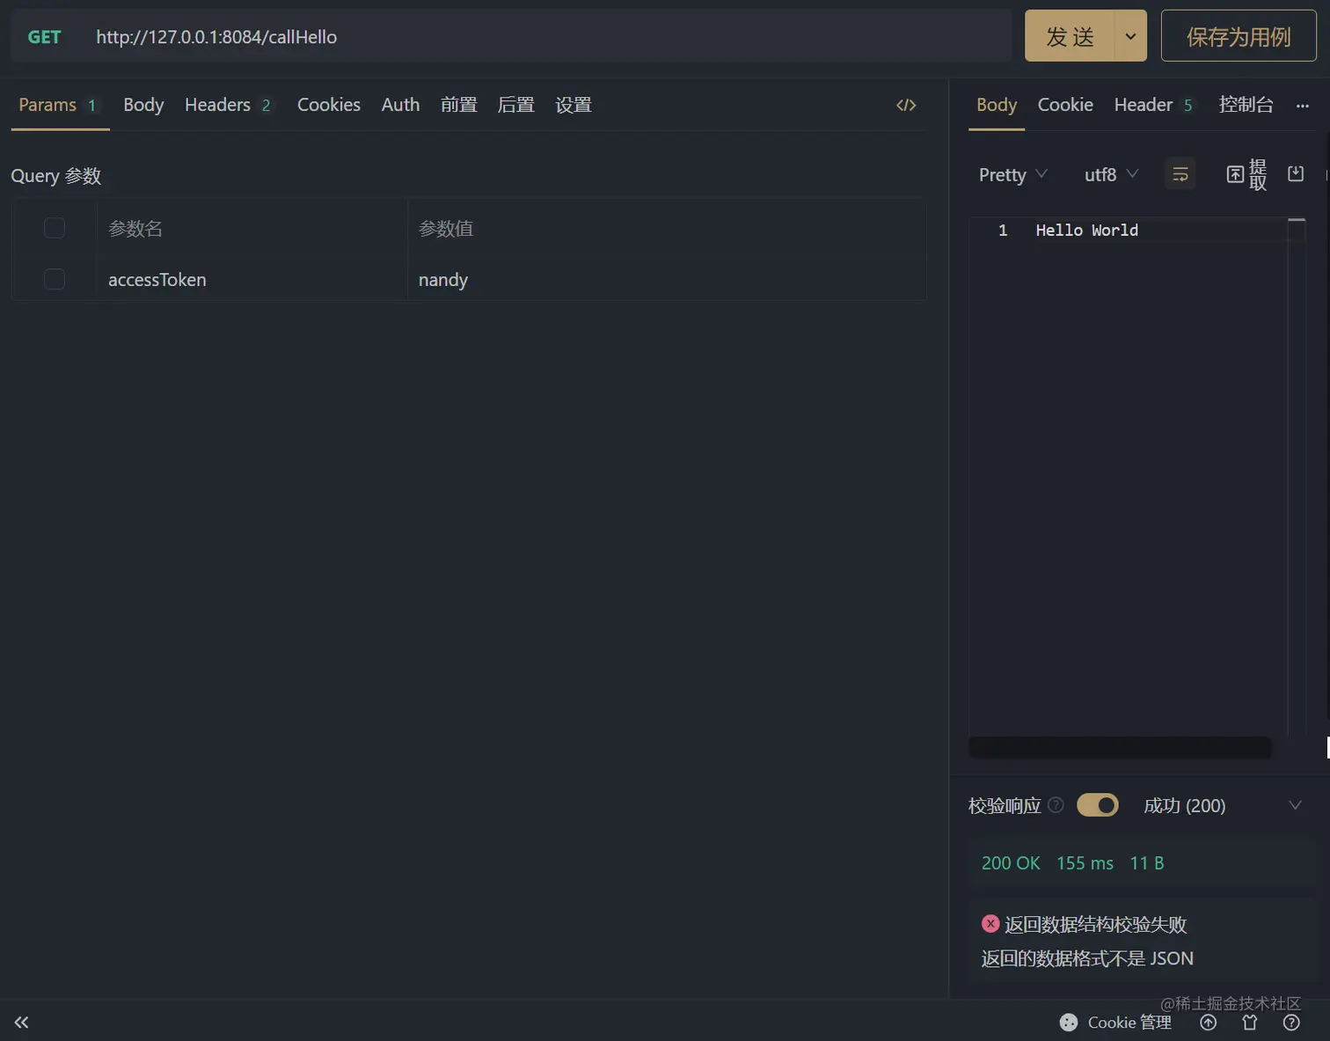Click the horizontal scrollbar under response body
Viewport: 1330px width, 1041px height.
tap(1120, 747)
